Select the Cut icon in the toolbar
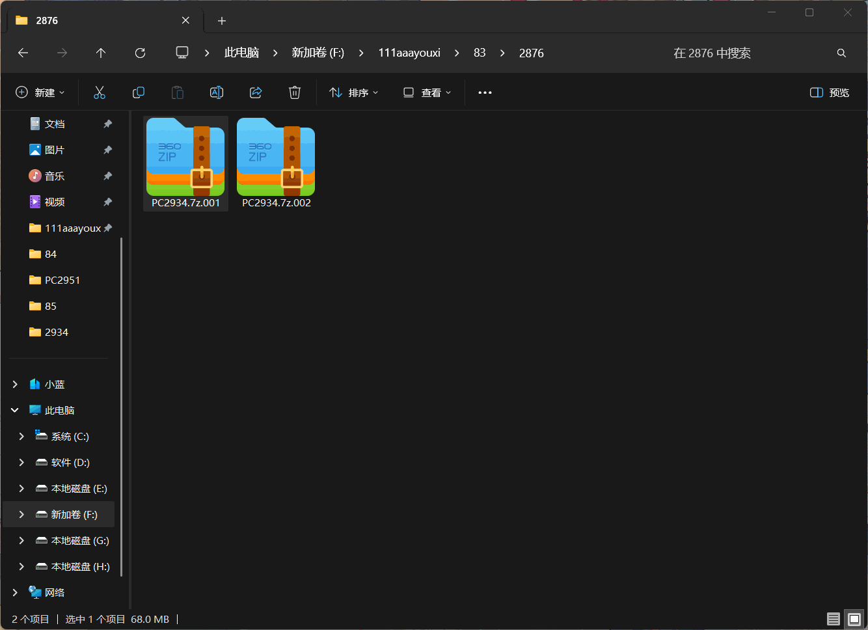 tap(99, 92)
